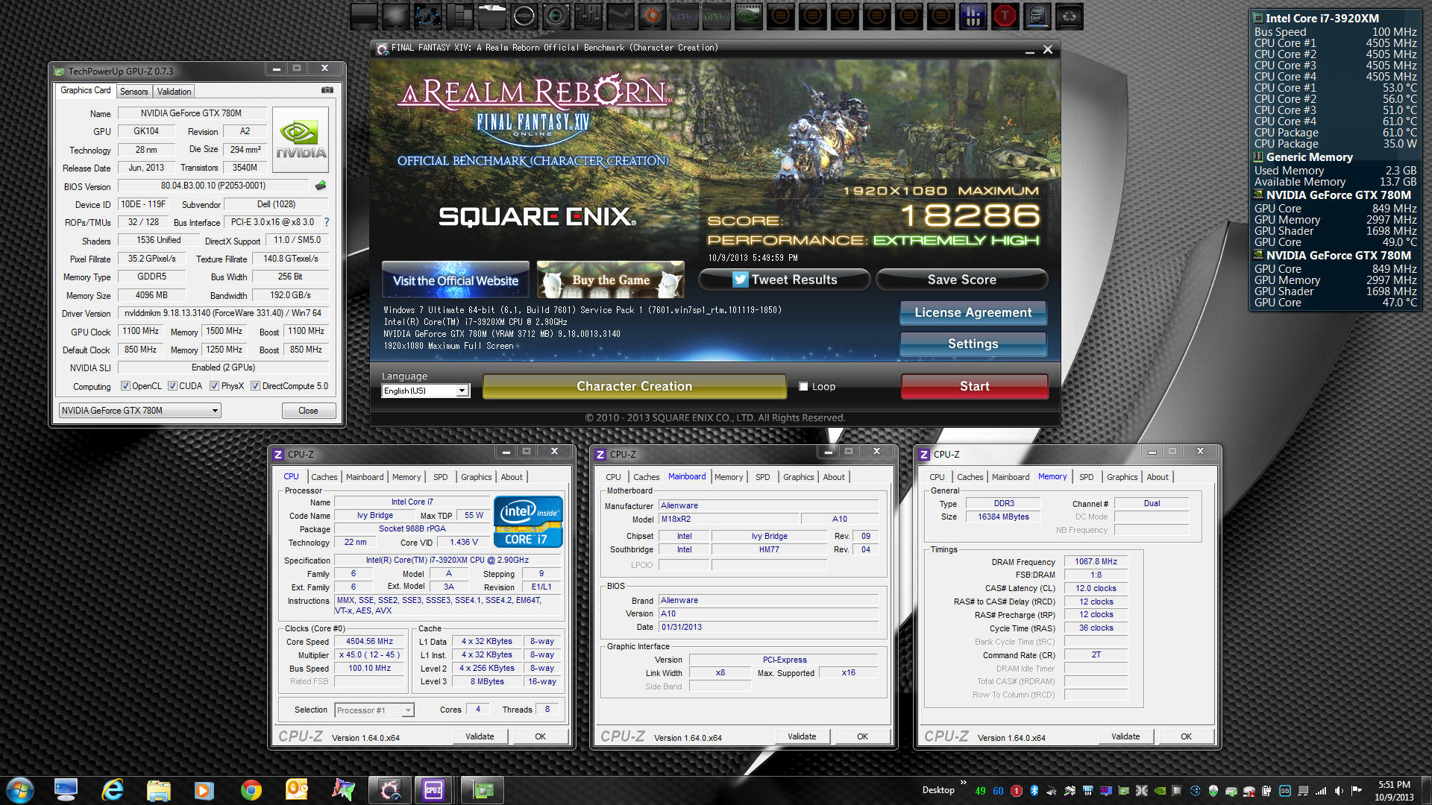This screenshot has height=805, width=1432.
Task: Open Google Chrome from the taskbar
Action: point(251,790)
